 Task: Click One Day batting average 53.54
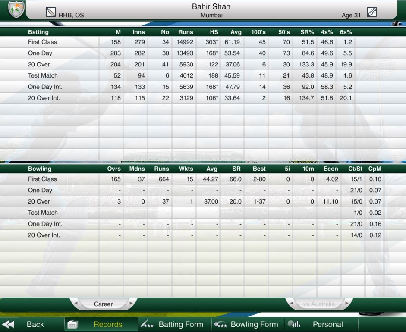pyautogui.click(x=232, y=53)
